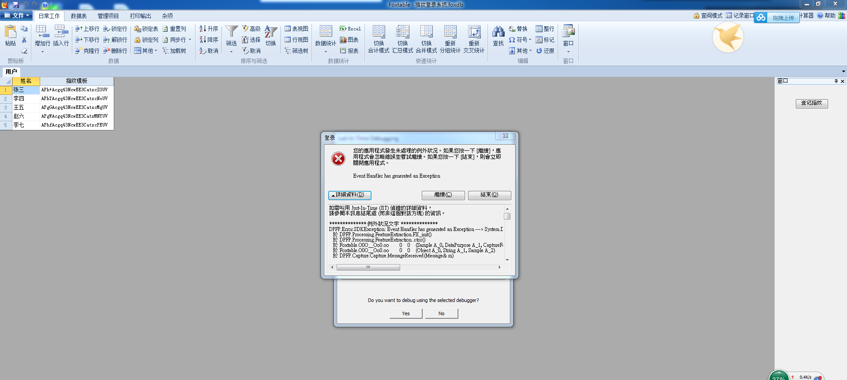Expand the 其他 dropdown in the edit group
847x380 pixels.
coord(520,51)
